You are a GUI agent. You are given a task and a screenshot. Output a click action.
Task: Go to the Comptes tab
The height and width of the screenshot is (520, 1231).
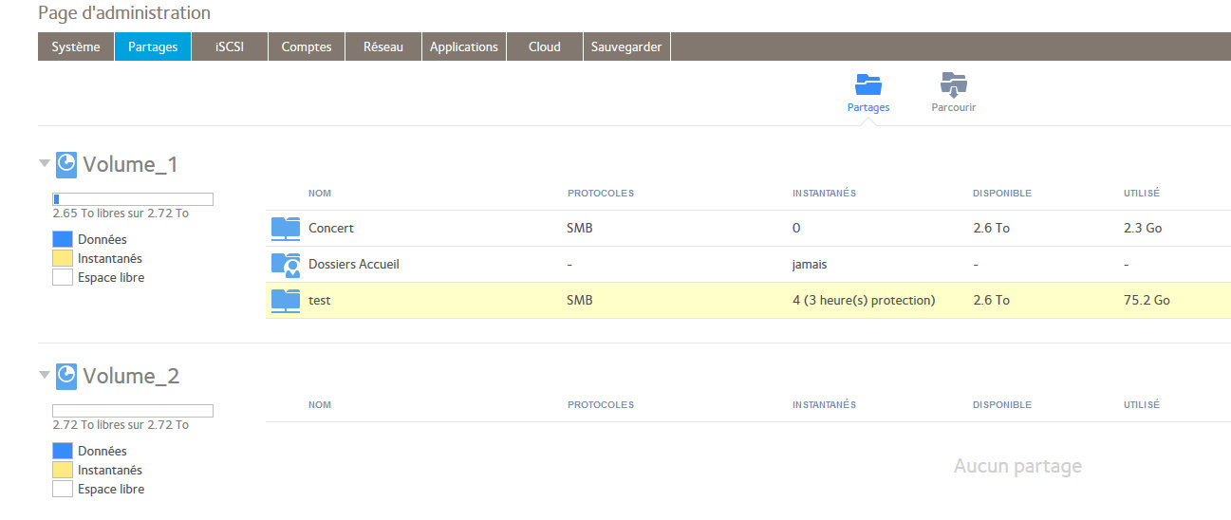point(307,46)
